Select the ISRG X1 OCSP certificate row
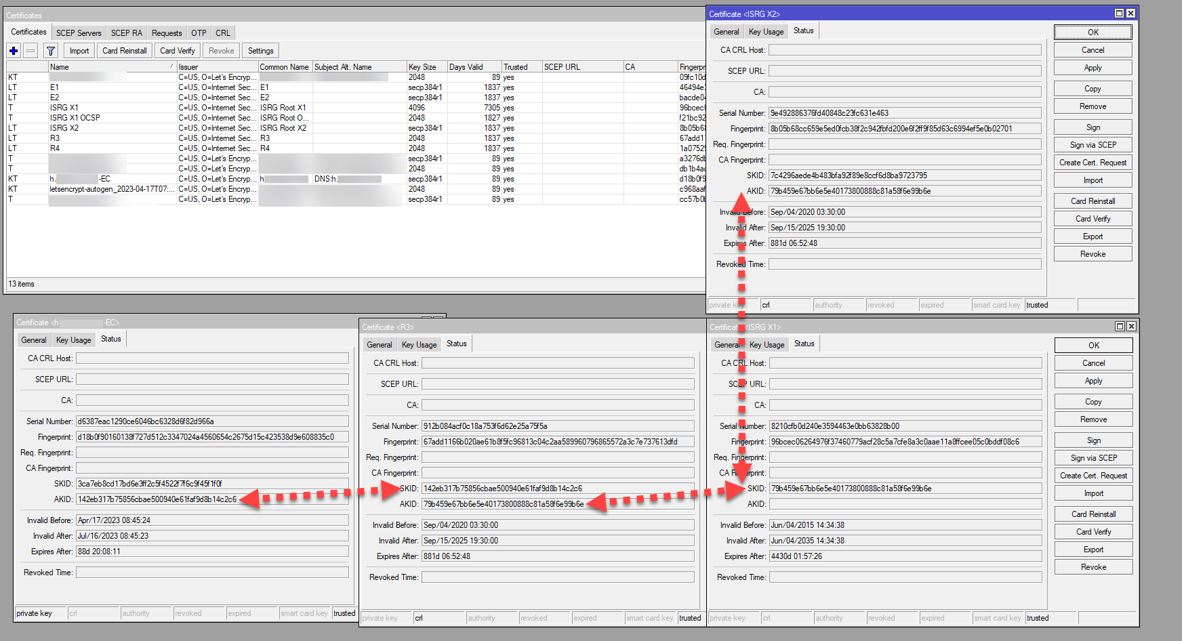 [356, 118]
